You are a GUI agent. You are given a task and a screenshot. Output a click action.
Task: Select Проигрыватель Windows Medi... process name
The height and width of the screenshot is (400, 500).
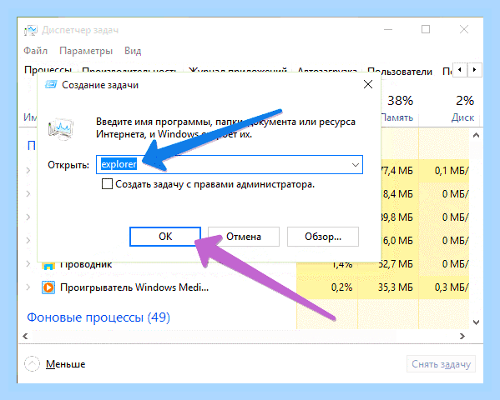(134, 287)
